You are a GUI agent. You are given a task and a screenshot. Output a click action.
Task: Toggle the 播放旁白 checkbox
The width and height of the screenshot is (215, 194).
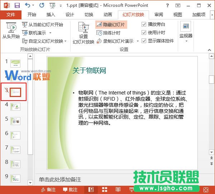pos(144,24)
